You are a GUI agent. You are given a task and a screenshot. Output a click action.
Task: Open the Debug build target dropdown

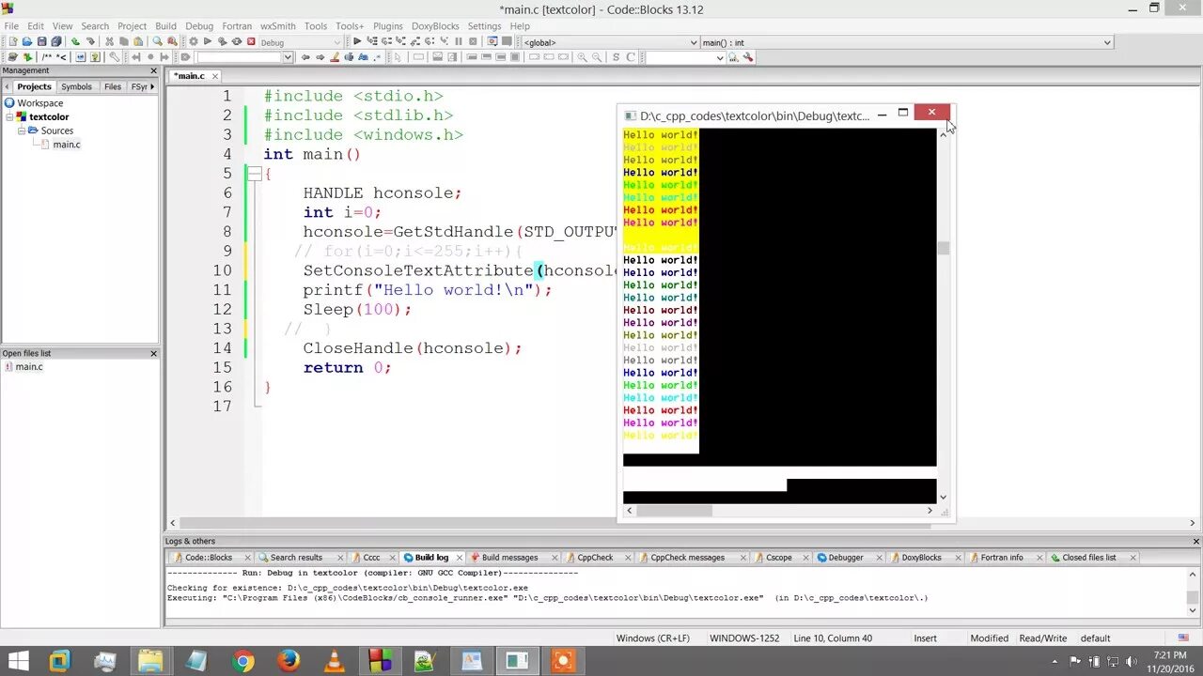coord(301,42)
